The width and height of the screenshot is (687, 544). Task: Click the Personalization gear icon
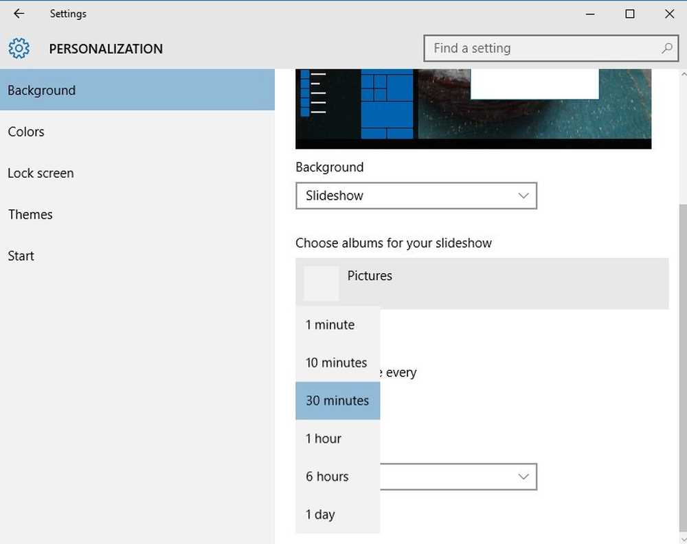pos(19,49)
